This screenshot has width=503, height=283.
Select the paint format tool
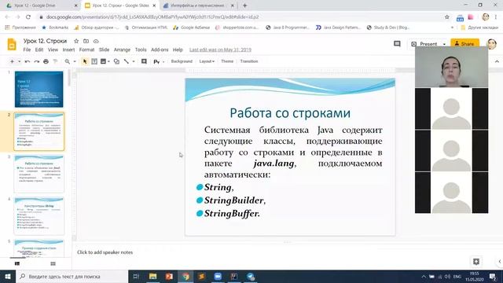[55, 61]
